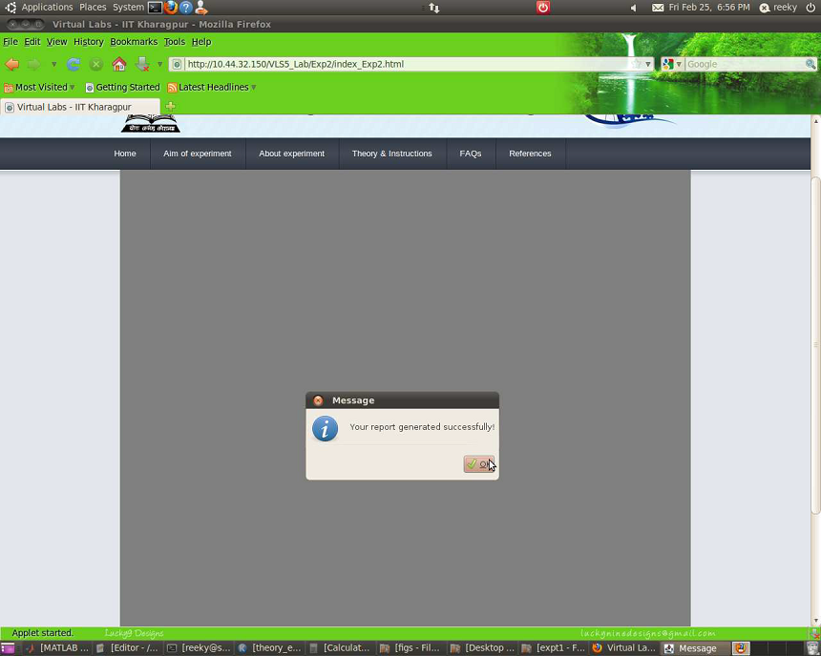Open a new tab with plus icon
The image size is (821, 656).
pos(170,107)
